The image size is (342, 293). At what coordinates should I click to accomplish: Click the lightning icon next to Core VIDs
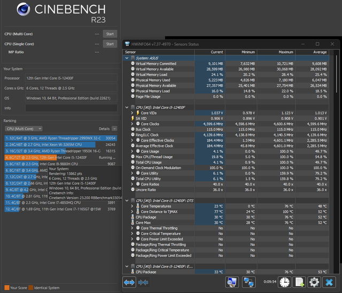pyautogui.click(x=138, y=113)
